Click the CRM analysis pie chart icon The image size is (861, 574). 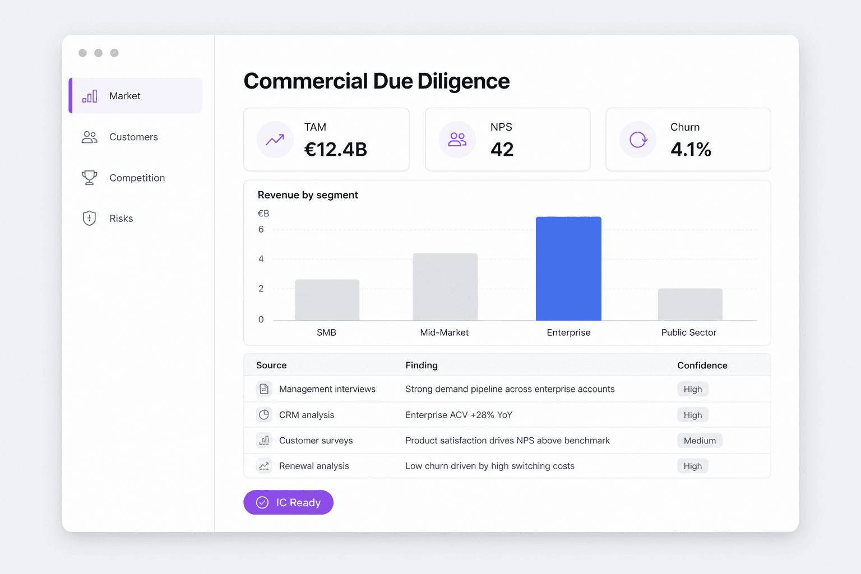point(264,415)
